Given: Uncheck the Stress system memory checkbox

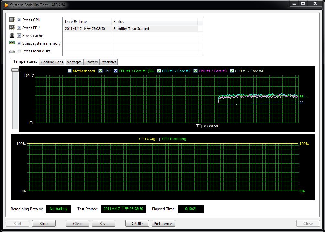Looking at the screenshot, I should coord(19,43).
